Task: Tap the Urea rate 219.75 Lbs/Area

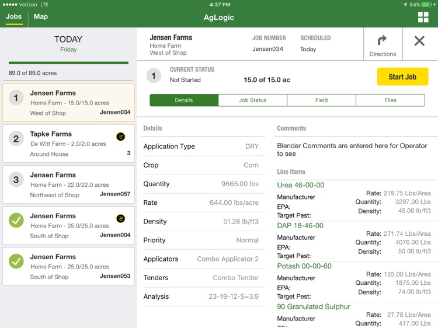Action: point(407,193)
